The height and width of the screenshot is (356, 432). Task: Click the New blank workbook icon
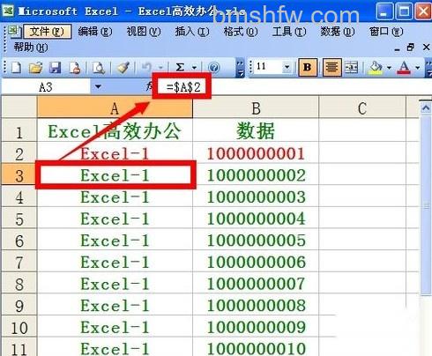[16, 68]
